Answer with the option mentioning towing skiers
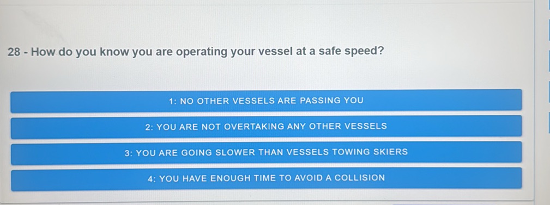The height and width of the screenshot is (205, 550). (266, 152)
